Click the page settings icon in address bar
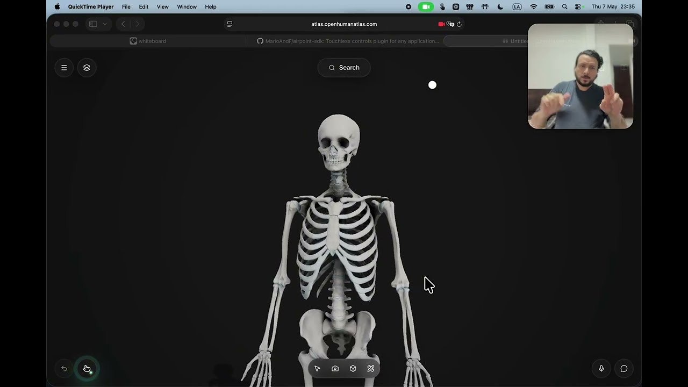Viewport: 688px width, 387px height. point(230,24)
